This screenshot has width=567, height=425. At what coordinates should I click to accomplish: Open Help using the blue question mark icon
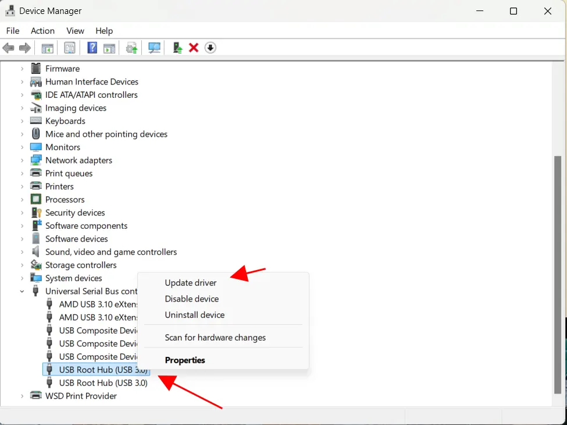[x=92, y=47]
